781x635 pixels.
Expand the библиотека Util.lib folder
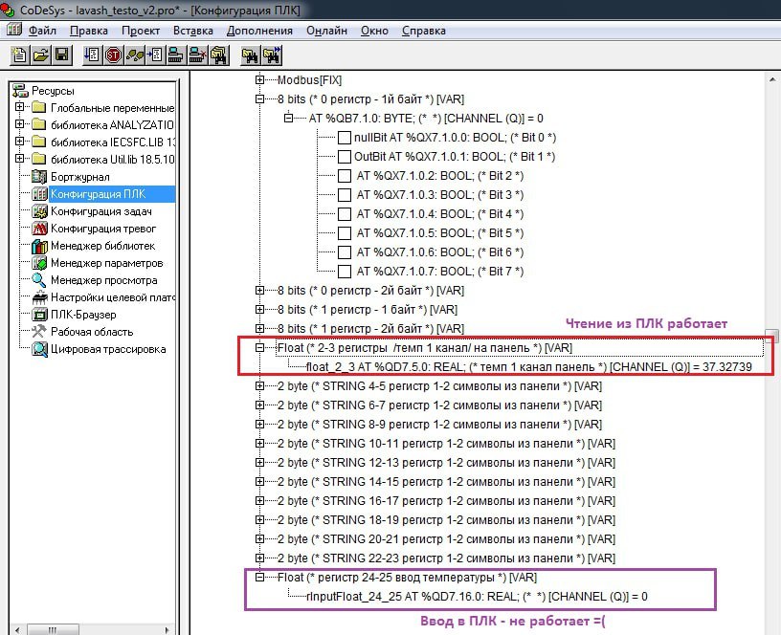[x=19, y=159]
